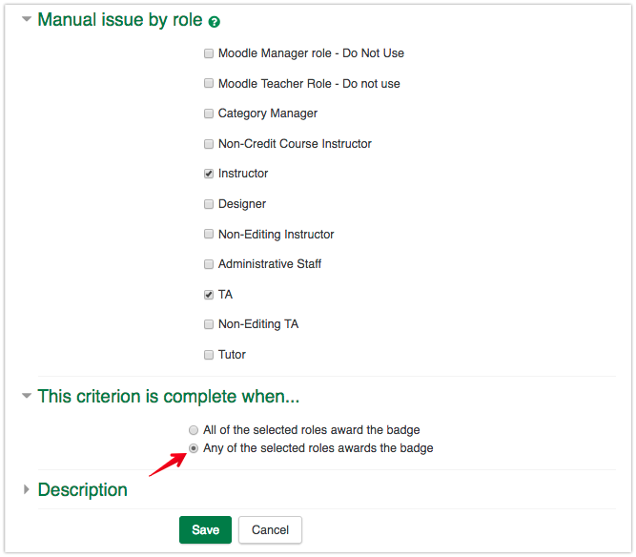This screenshot has height=557, width=636.
Task: Click the Description section heading
Action: click(82, 490)
